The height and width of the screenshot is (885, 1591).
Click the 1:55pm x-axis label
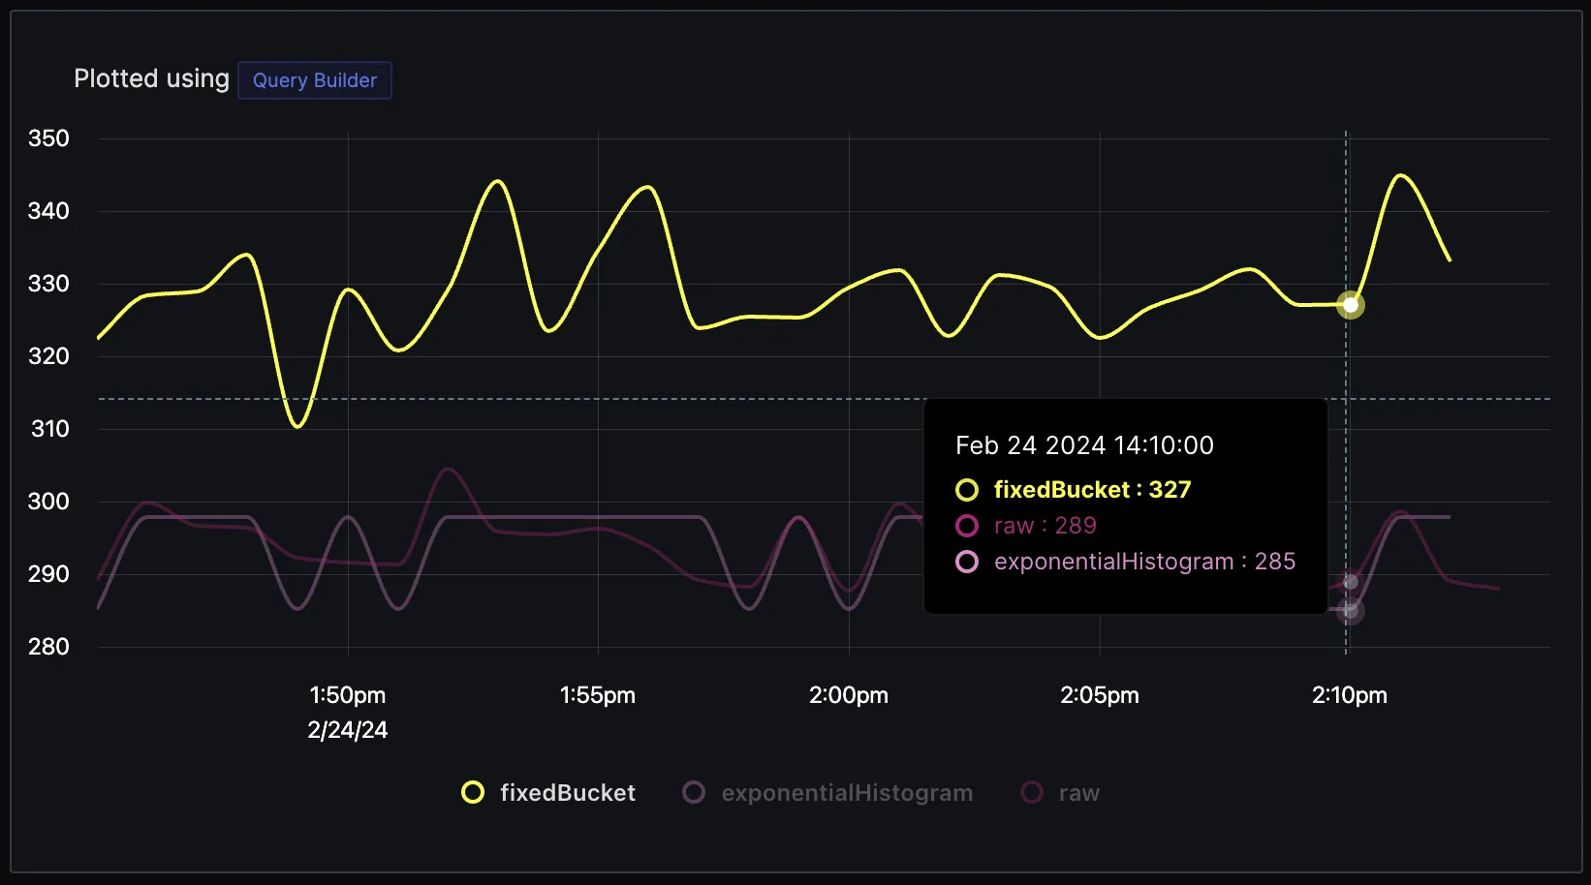click(x=598, y=695)
